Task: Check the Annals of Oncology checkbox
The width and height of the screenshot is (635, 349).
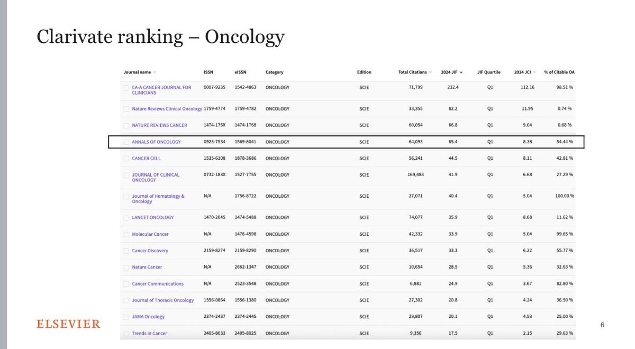Action: (126, 142)
